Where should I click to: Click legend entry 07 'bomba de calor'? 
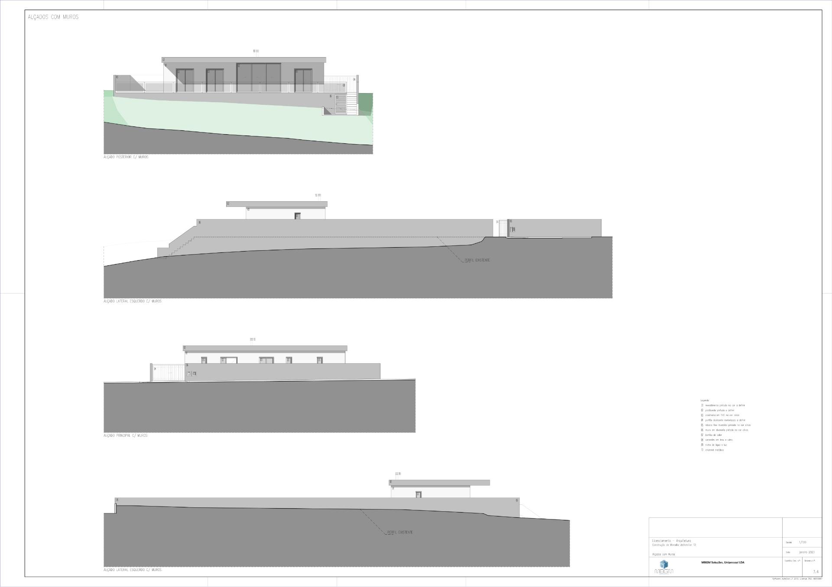pyautogui.click(x=713, y=435)
